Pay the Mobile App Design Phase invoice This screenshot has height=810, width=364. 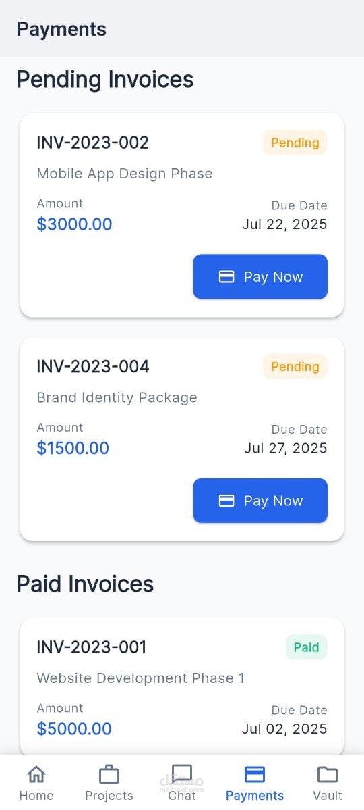click(260, 276)
